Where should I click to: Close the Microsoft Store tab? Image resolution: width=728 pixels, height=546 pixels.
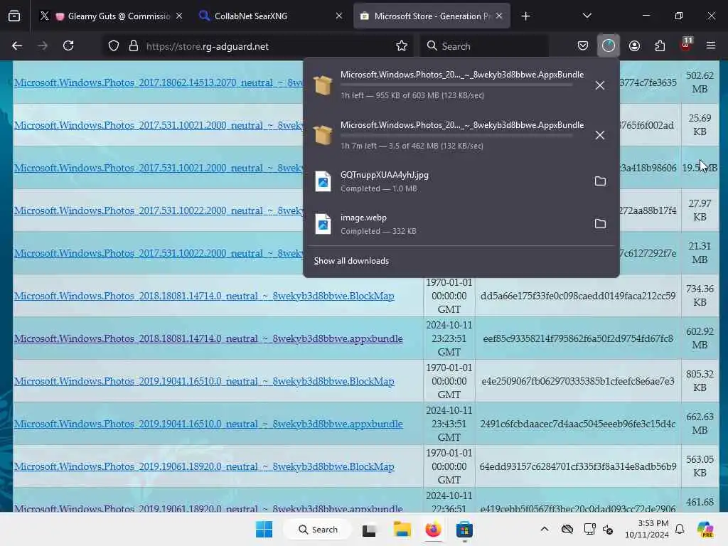tap(499, 16)
